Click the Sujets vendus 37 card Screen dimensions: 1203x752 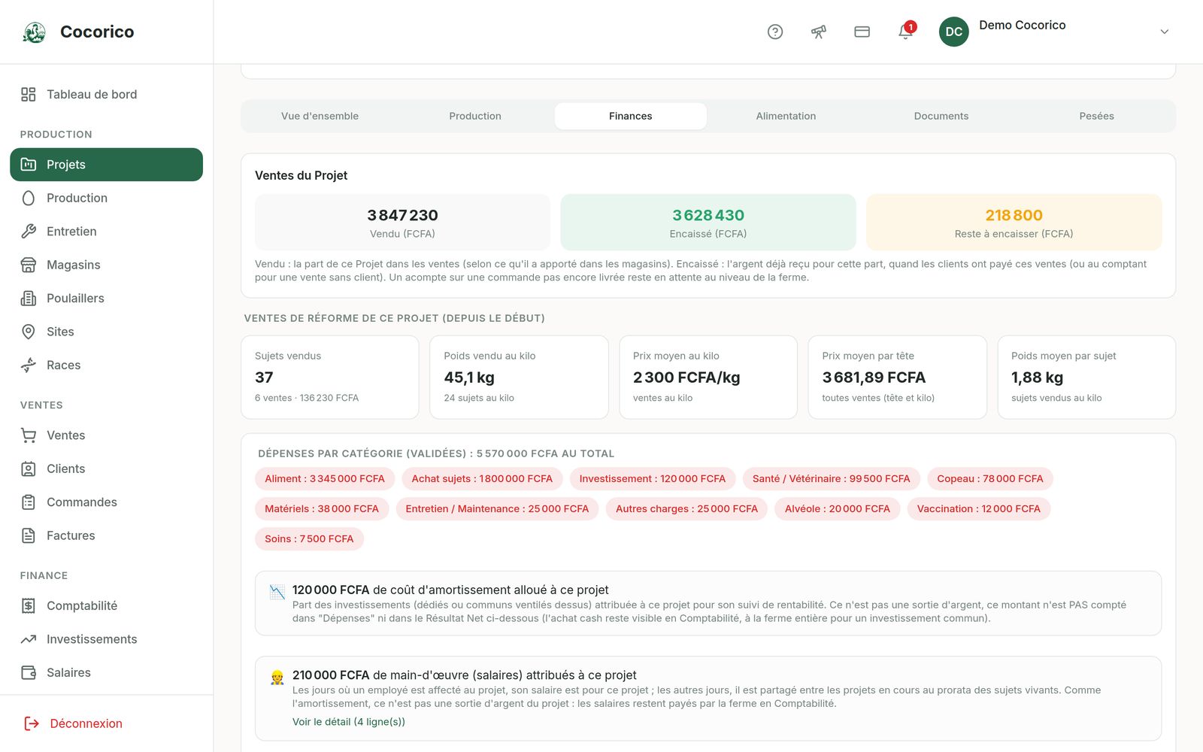point(330,377)
